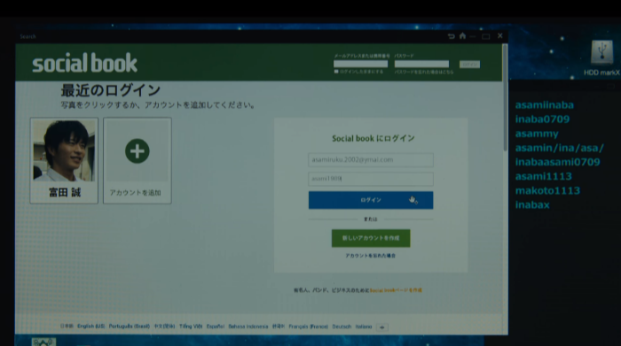The height and width of the screenshot is (346, 621).
Task: Click the 最近のログイン heading
Action: pos(111,90)
